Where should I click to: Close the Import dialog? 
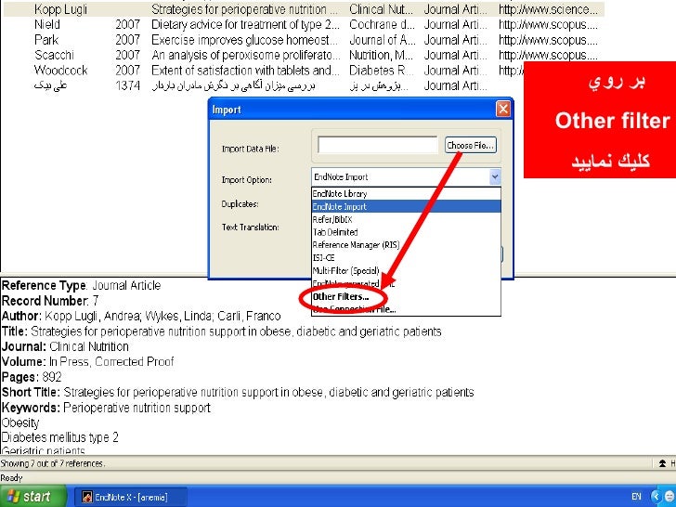click(502, 109)
